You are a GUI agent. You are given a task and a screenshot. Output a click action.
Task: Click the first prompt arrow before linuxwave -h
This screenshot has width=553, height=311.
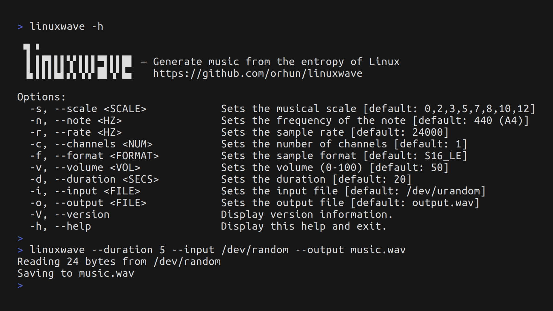20,27
